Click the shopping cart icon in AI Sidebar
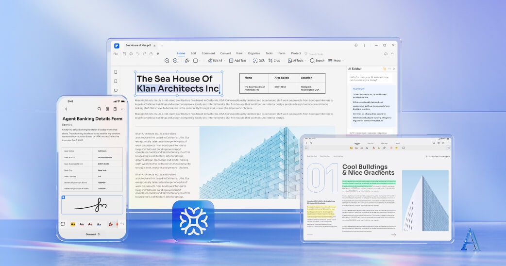 click(384, 69)
